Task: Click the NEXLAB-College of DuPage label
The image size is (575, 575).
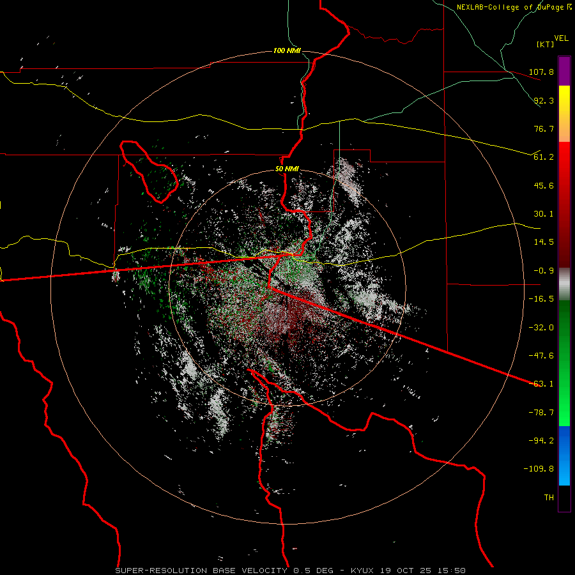Action: pos(514,7)
